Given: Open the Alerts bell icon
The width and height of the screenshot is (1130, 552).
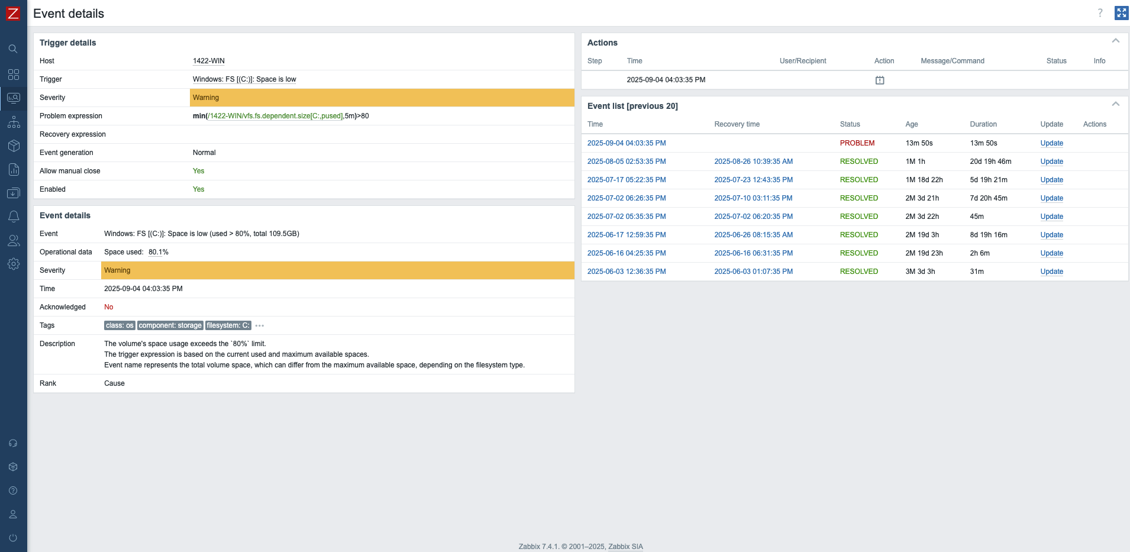Looking at the screenshot, I should (13, 217).
